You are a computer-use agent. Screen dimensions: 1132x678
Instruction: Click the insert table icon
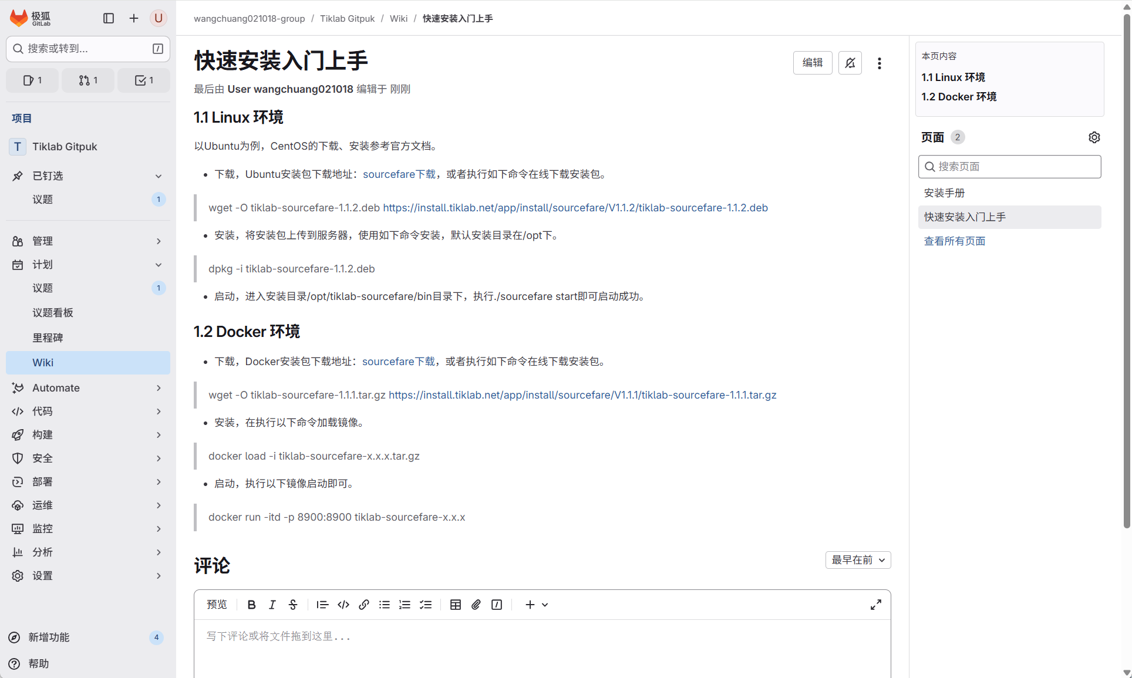pyautogui.click(x=455, y=605)
